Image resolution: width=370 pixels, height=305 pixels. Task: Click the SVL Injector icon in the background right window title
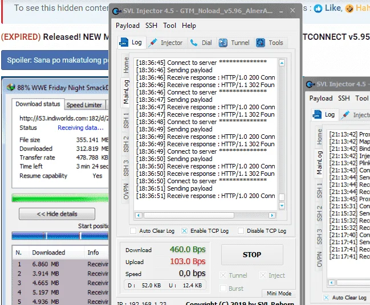(310, 84)
